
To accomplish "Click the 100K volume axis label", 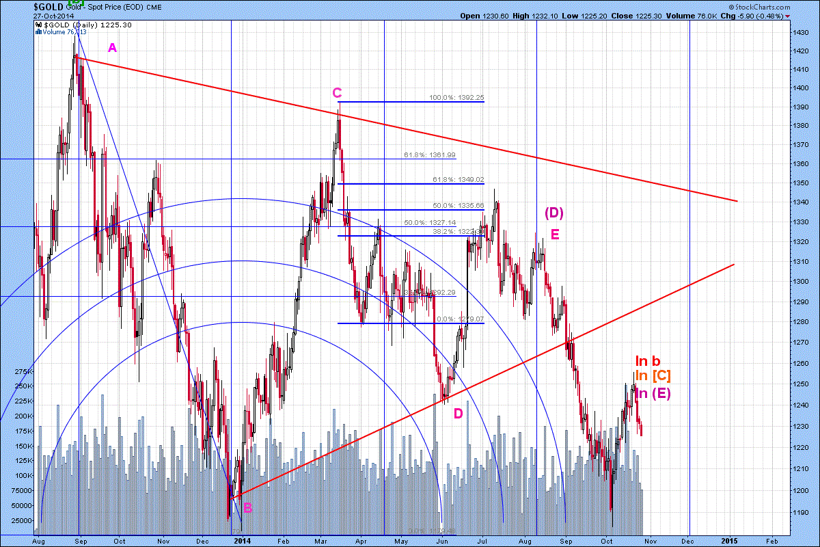I will 23,475.
